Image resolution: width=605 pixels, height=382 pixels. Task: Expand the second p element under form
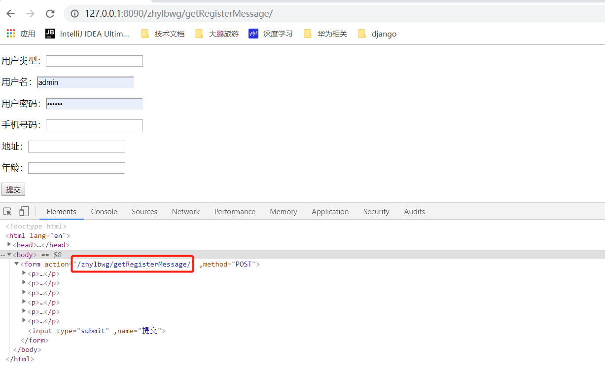[24, 283]
